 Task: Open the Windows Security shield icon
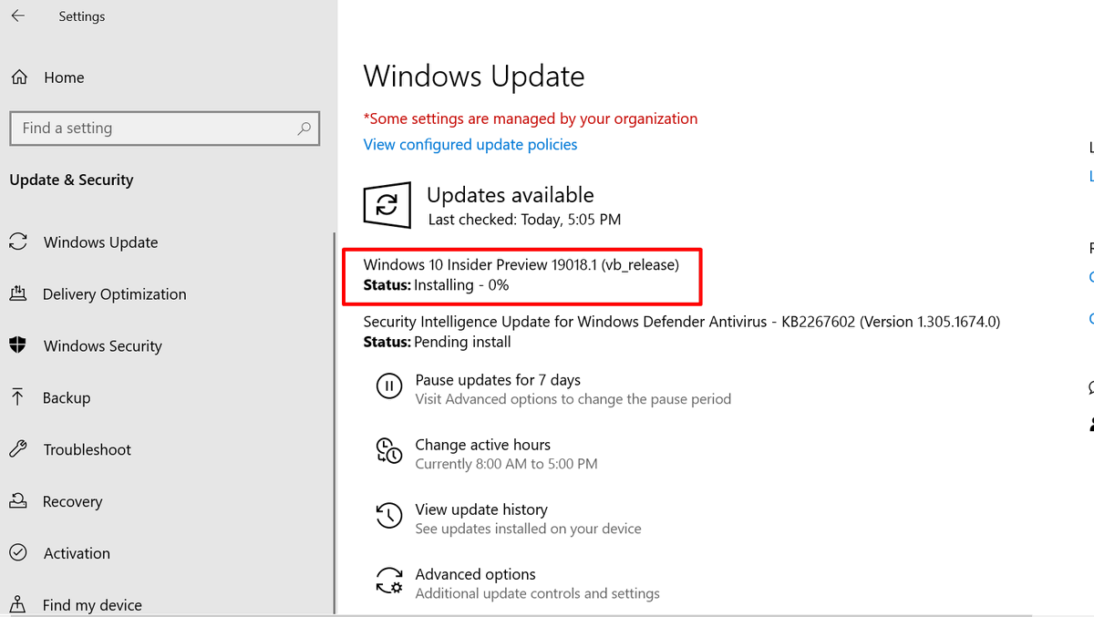coord(18,345)
